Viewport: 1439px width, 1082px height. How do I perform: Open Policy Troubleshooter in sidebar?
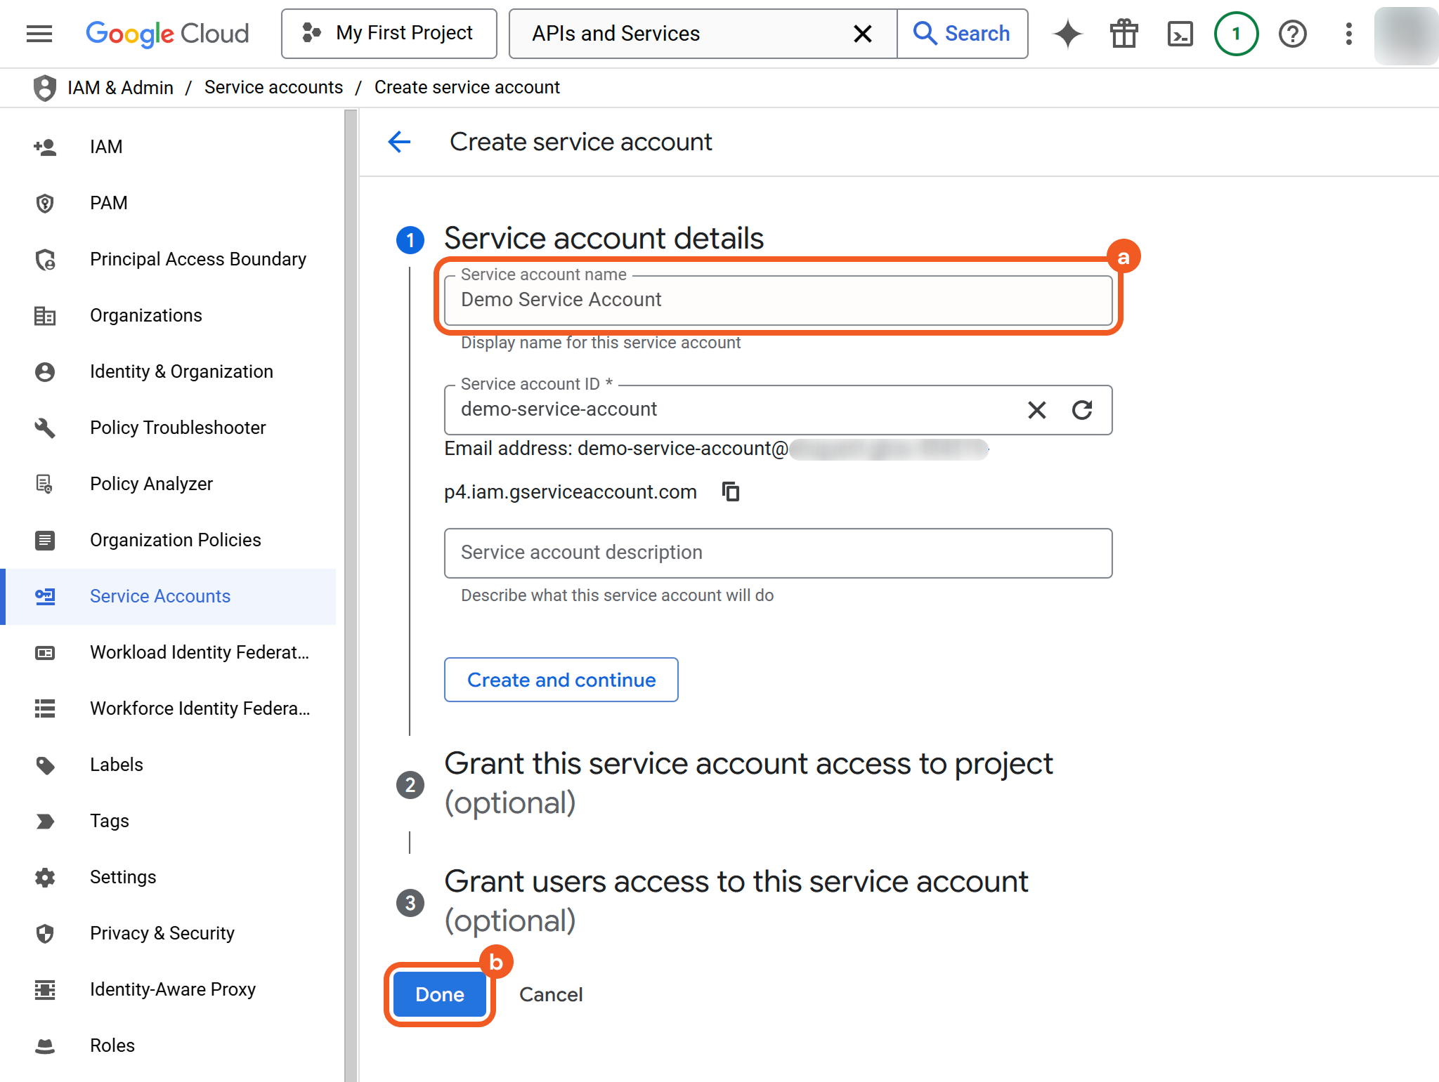[178, 428]
